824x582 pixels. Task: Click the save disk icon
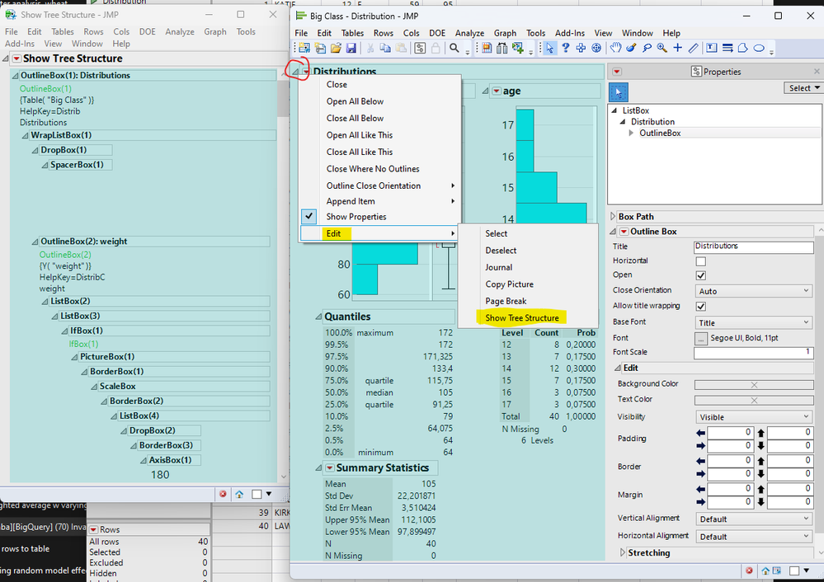[351, 49]
